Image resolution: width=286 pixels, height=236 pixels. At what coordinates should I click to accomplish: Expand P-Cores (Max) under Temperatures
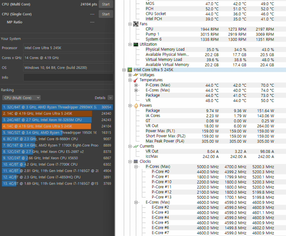(x=136, y=85)
